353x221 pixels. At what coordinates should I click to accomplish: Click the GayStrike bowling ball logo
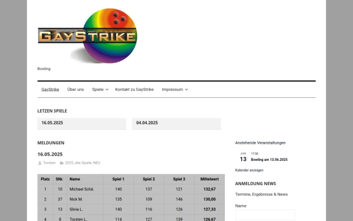[x=87, y=35]
